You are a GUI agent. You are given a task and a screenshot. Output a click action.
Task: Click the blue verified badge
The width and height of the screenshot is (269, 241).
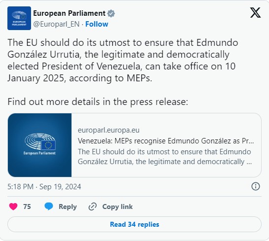tap(111, 13)
